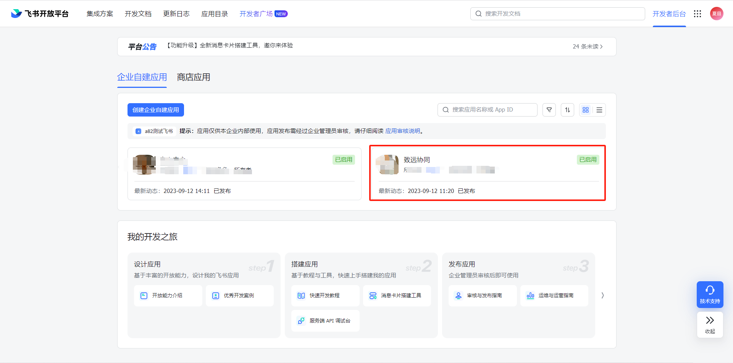The height and width of the screenshot is (363, 733).
Task: Open 开发文档 menu
Action: tap(138, 14)
